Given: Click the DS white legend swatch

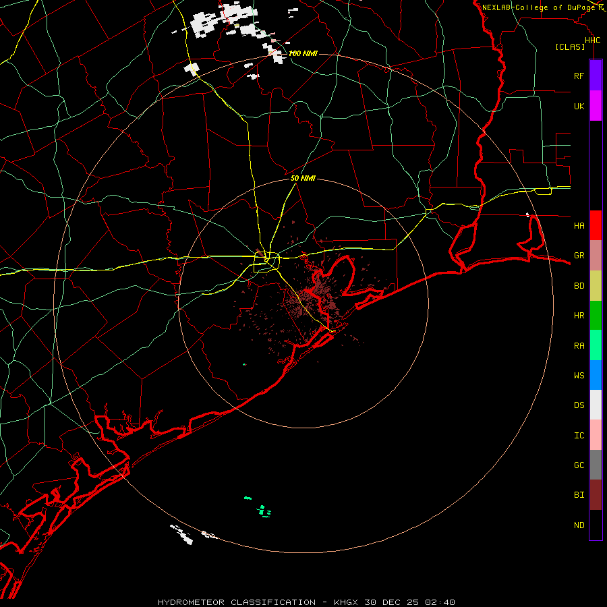Looking at the screenshot, I should tap(596, 405).
